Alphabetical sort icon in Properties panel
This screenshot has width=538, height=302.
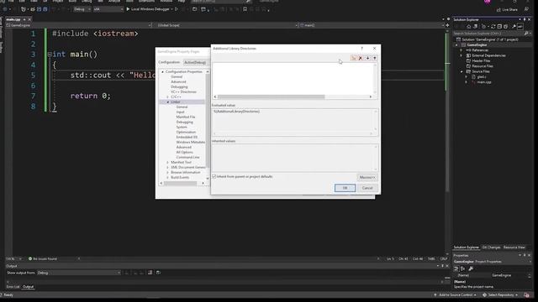coord(463,268)
